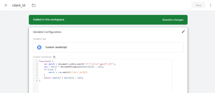215x93 pixels.
Task: Click the 'if (raw) {' code line
Action: [50, 70]
